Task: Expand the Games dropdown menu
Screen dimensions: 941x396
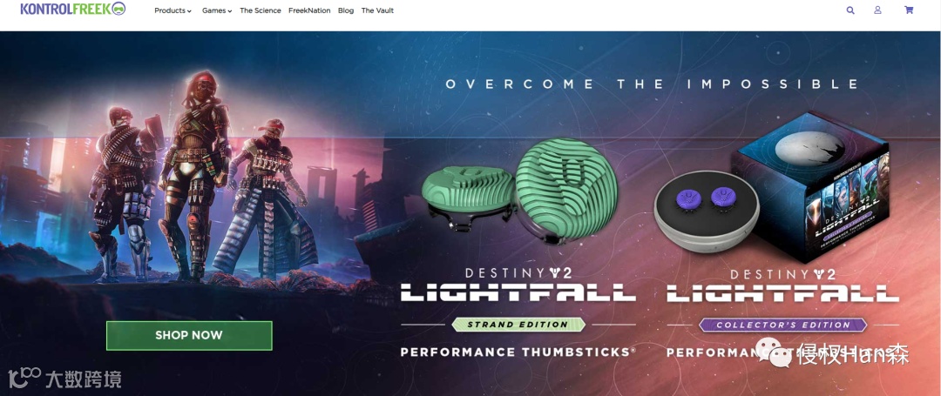Action: [x=217, y=10]
